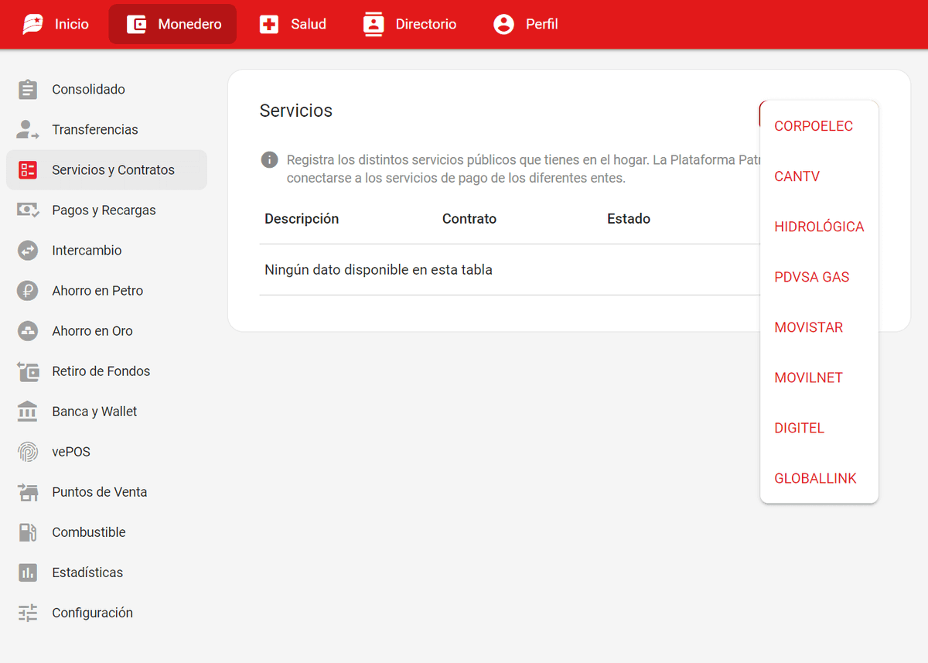Open the Directorio tab
This screenshot has width=928, height=663.
coord(410,24)
